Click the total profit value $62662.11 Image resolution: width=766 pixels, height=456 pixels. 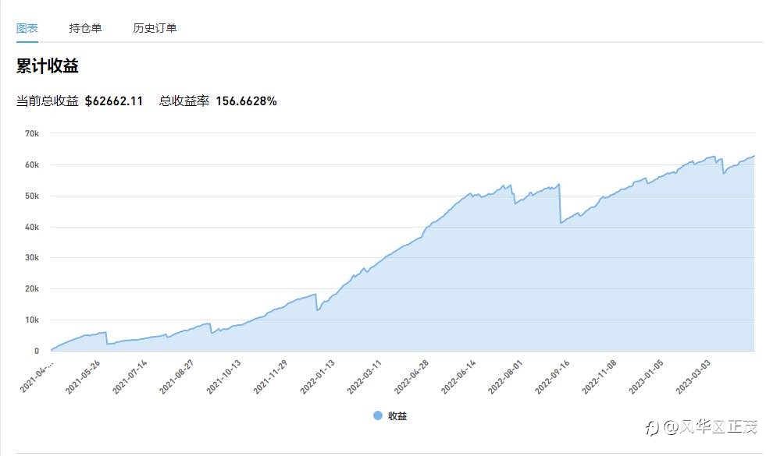pyautogui.click(x=114, y=101)
